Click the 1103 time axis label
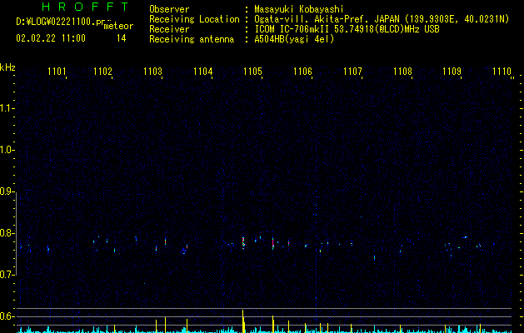Screen dimensions: 524x333 pos(152,72)
